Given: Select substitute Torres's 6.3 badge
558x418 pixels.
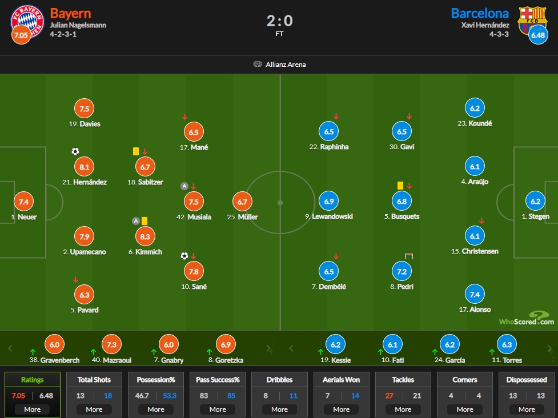Looking at the screenshot, I should point(507,344).
